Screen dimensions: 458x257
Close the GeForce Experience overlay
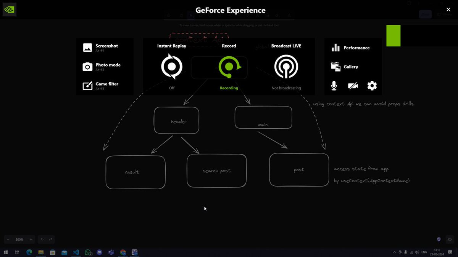point(448,10)
